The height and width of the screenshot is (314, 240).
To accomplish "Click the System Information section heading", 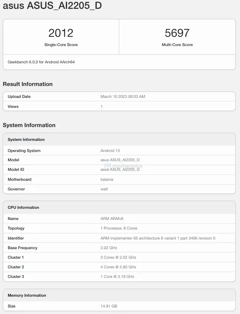I will [29, 125].
